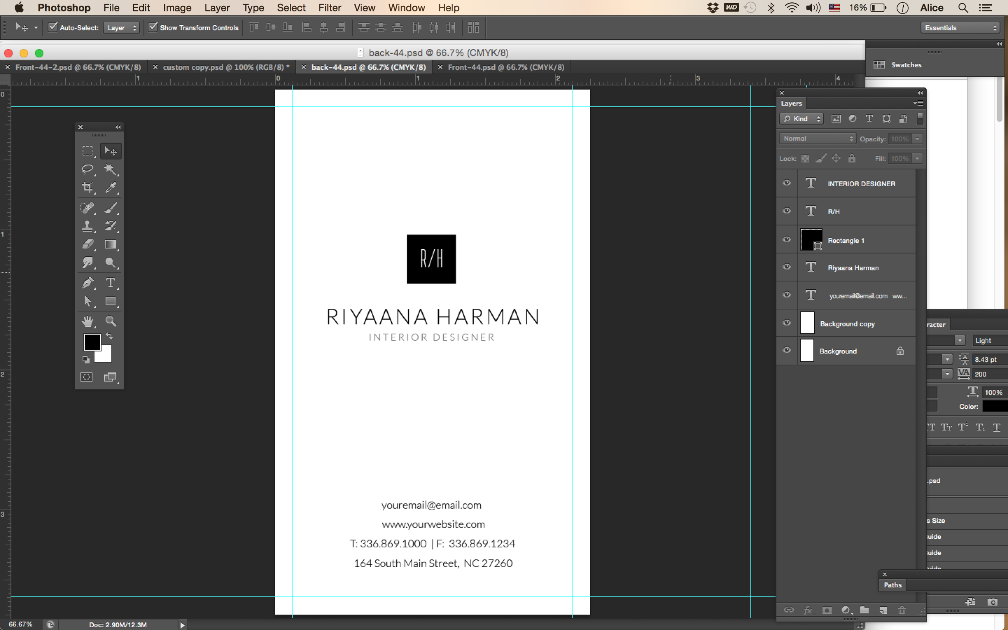The height and width of the screenshot is (630, 1008).
Task: Click the background color swatch
Action: [106, 356]
